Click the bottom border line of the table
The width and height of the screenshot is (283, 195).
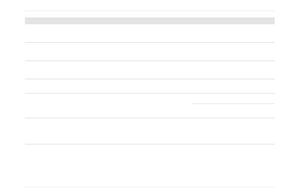(x=150, y=187)
